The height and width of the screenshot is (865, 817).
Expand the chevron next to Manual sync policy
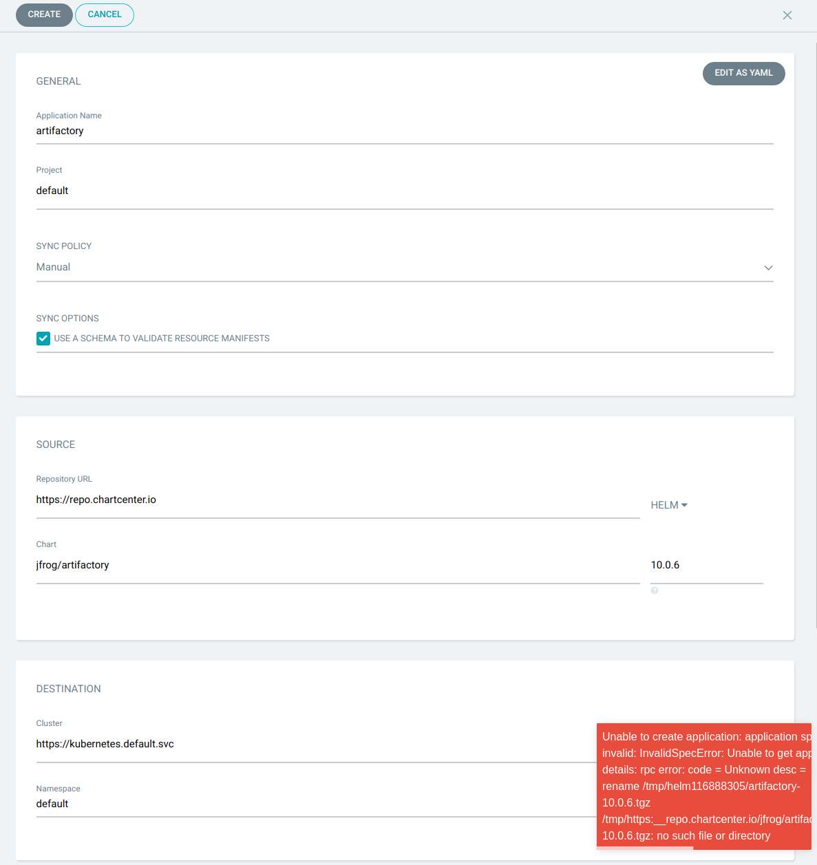coord(768,268)
